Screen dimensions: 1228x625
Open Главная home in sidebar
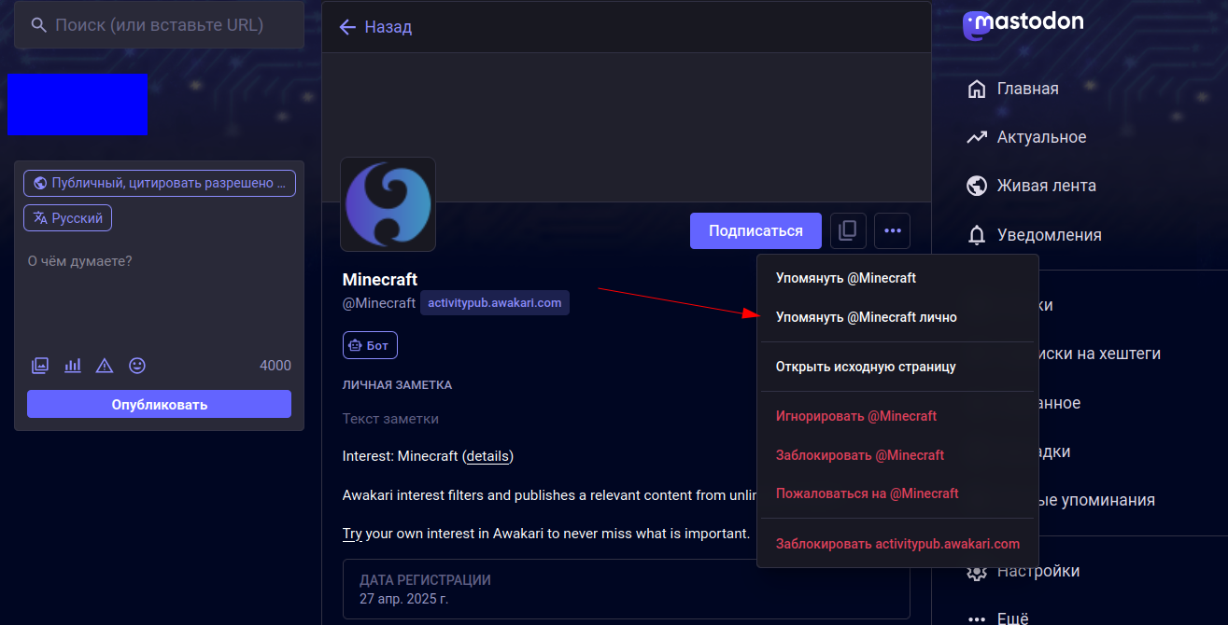[x=1026, y=89]
